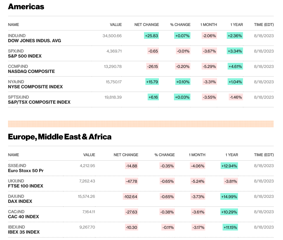This screenshot has height=240, width=283.
Task: Click the FTSE net change -47.78
Action: 131,181
